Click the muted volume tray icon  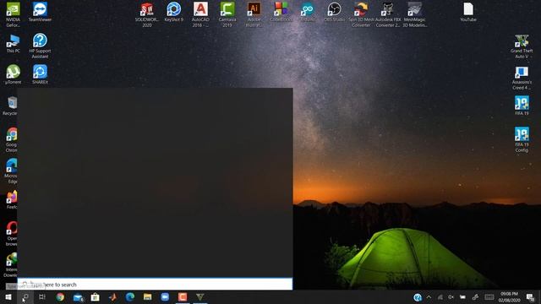451,297
